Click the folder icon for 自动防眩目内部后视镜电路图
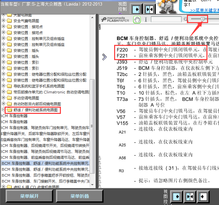The height and width of the screenshot is (205, 219). pyautogui.click(x=9, y=104)
